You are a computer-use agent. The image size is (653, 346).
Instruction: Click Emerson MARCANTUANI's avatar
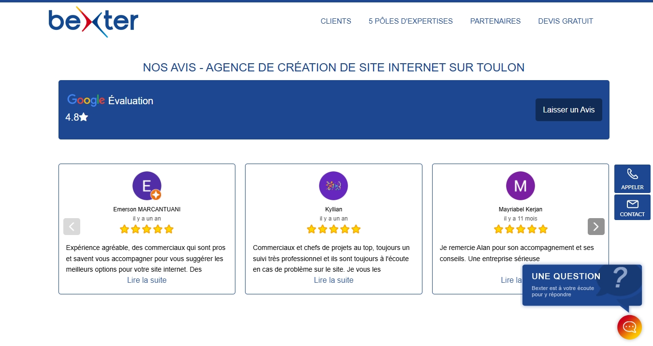pos(146,186)
